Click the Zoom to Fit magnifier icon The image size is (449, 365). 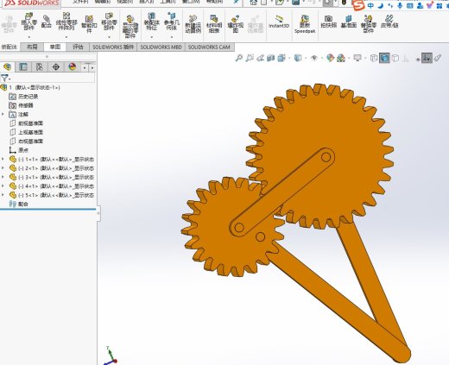(x=238, y=58)
